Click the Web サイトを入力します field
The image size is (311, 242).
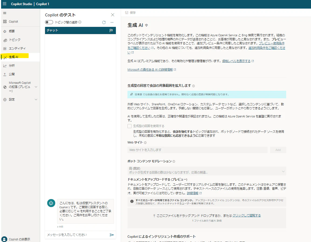click(198, 150)
